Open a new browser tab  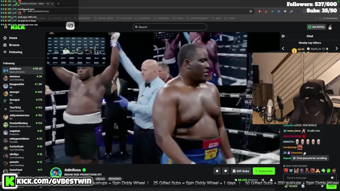point(58,4)
